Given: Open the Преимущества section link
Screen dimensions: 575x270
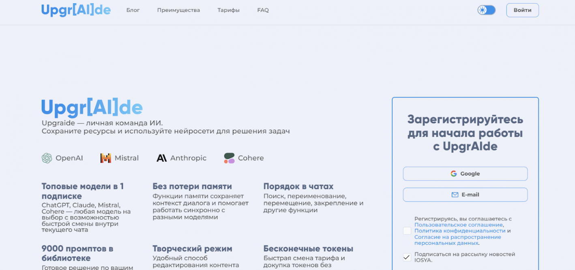Looking at the screenshot, I should click(178, 10).
